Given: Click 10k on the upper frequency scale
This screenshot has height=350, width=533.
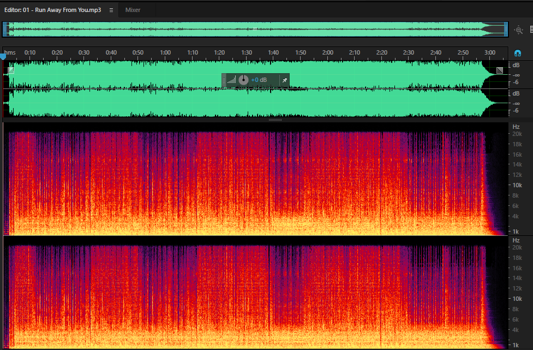Looking at the screenshot, I should (517, 185).
